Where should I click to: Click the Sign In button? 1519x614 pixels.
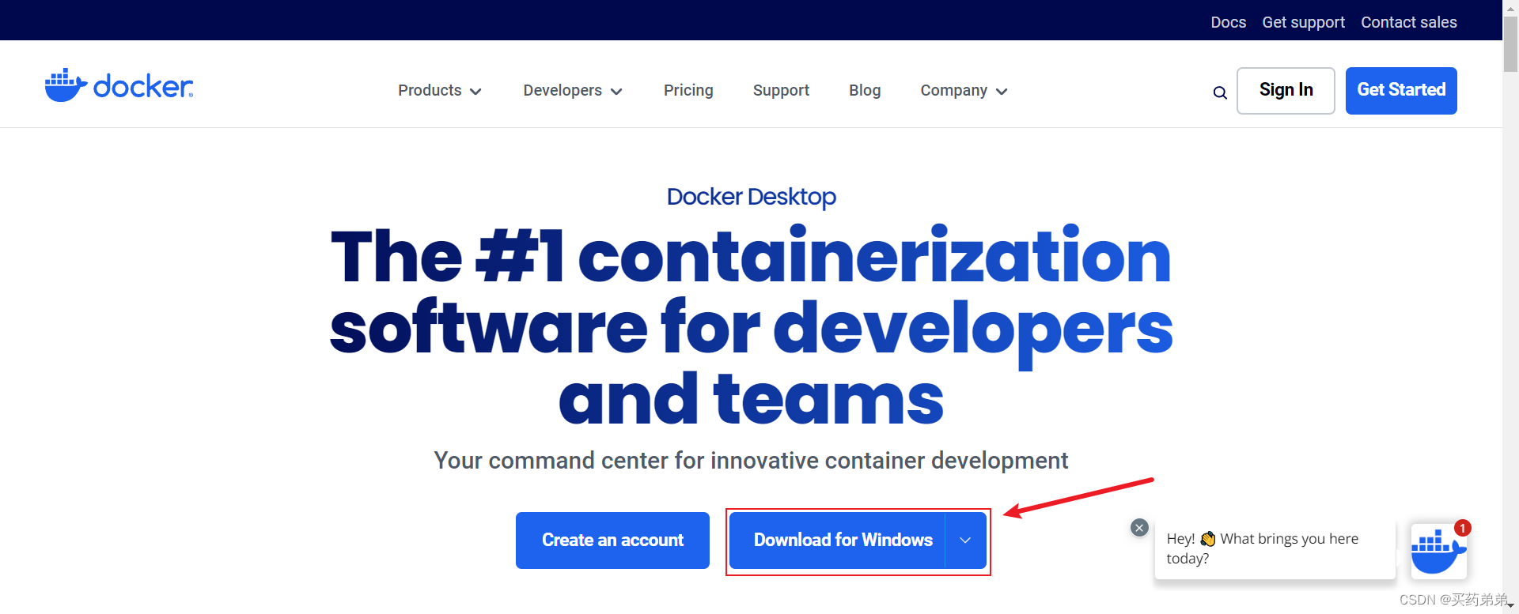[1286, 91]
